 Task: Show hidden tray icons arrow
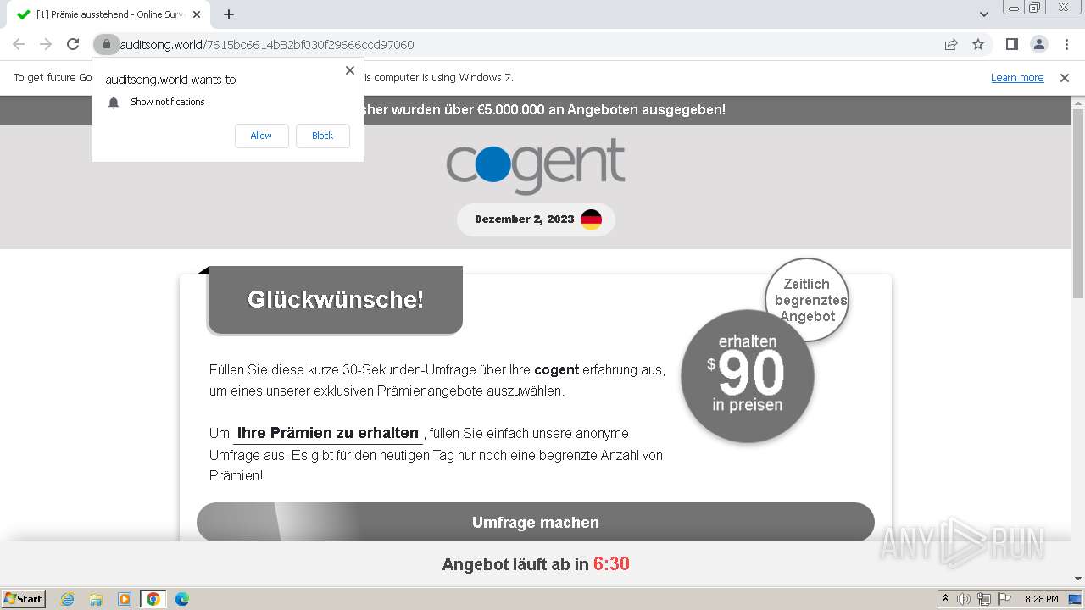(945, 599)
